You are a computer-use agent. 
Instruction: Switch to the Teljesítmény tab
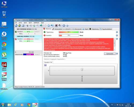pyautogui.click(x=94, y=29)
